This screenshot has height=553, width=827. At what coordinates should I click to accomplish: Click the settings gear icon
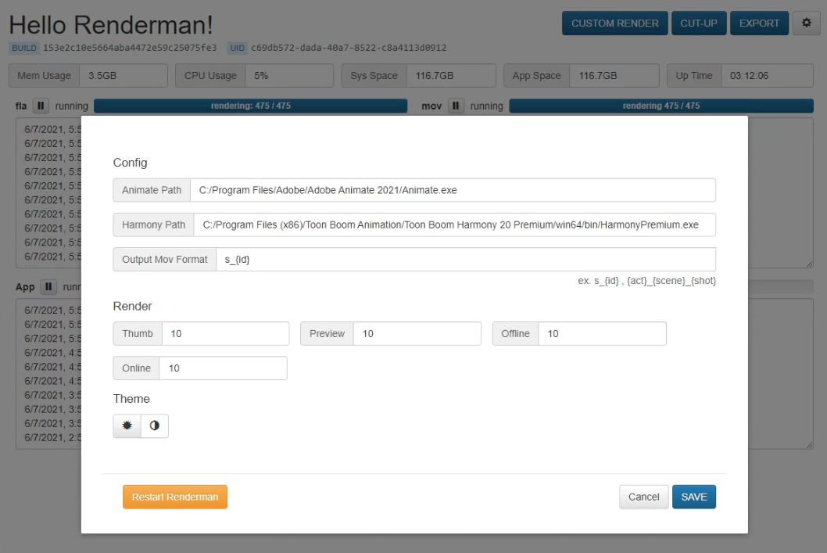(x=807, y=23)
